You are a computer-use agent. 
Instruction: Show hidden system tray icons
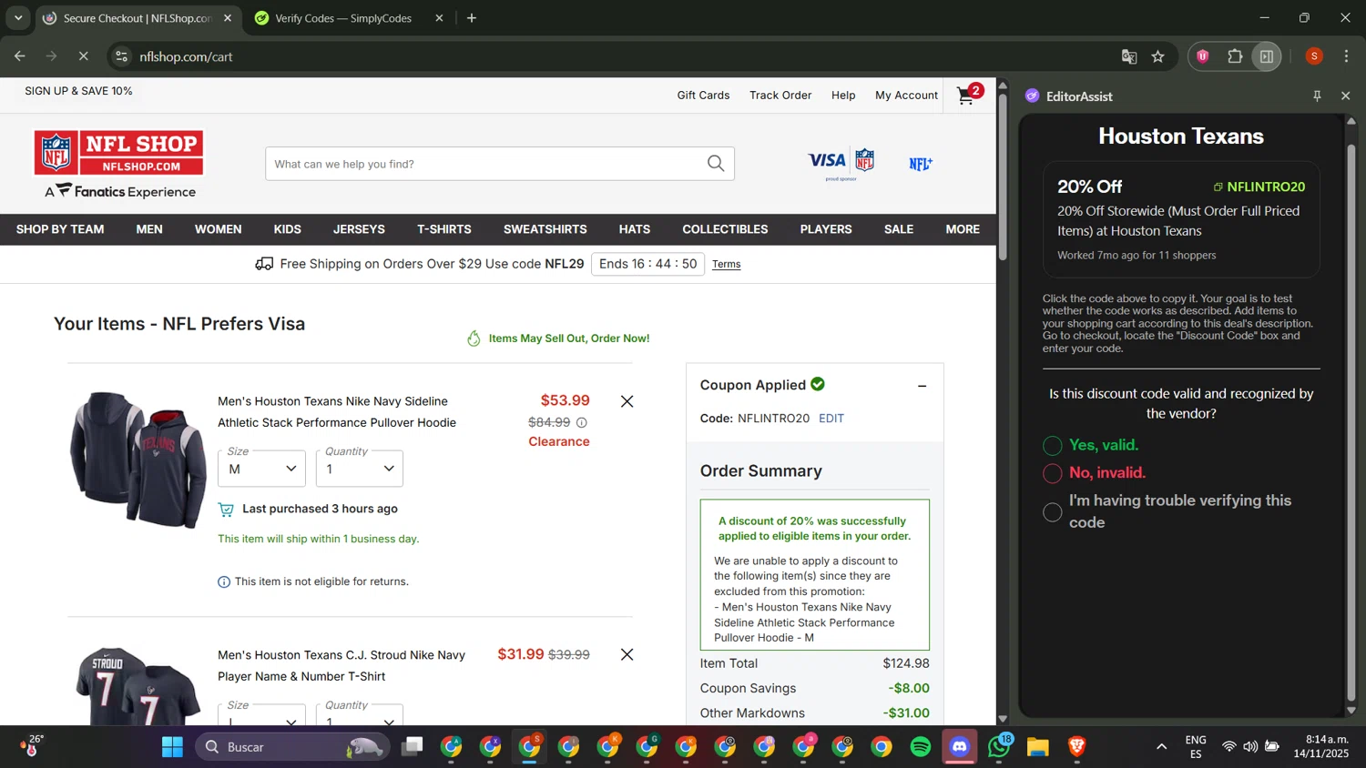(x=1161, y=747)
